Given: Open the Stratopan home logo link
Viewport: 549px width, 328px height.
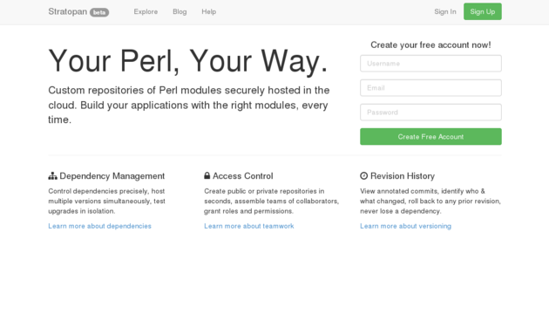Looking at the screenshot, I should [x=68, y=11].
